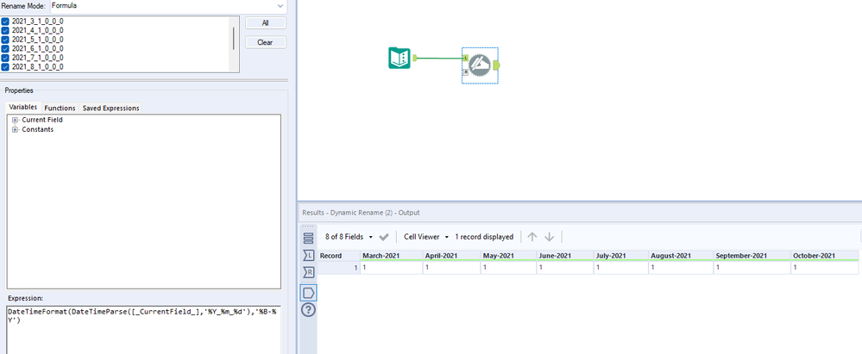Click the Dynamic Rename output anchor

click(x=497, y=65)
